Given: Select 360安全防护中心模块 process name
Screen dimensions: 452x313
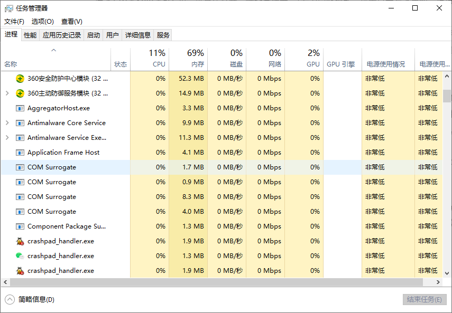Looking at the screenshot, I should pos(68,79).
